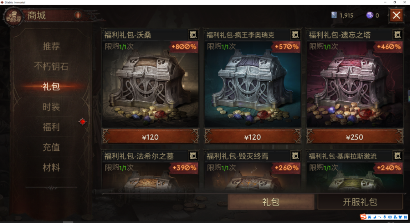Viewport: 410px width, 223px height.
Task: Open the 福利 section with red notification
Action: tap(51, 127)
